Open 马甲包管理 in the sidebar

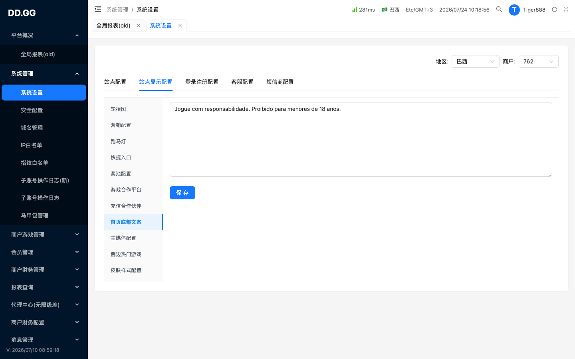click(x=44, y=215)
